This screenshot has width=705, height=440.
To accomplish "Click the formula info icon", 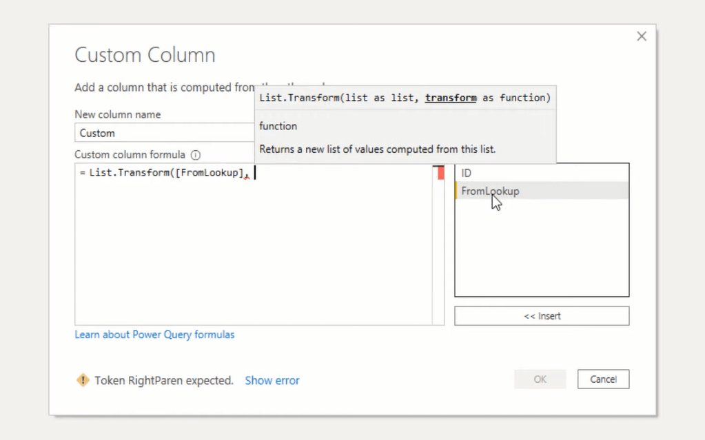I will [195, 155].
